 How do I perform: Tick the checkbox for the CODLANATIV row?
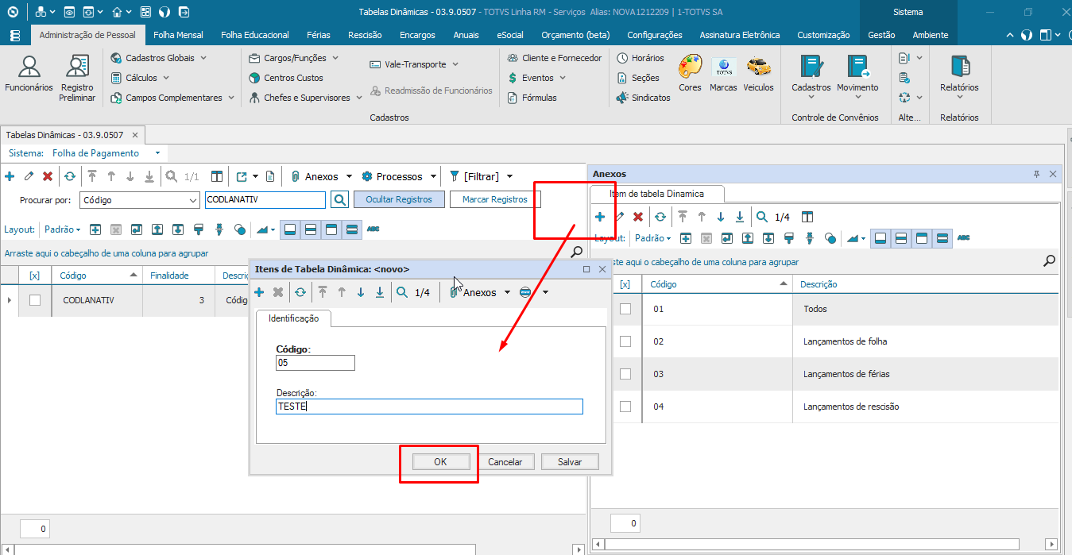point(35,300)
